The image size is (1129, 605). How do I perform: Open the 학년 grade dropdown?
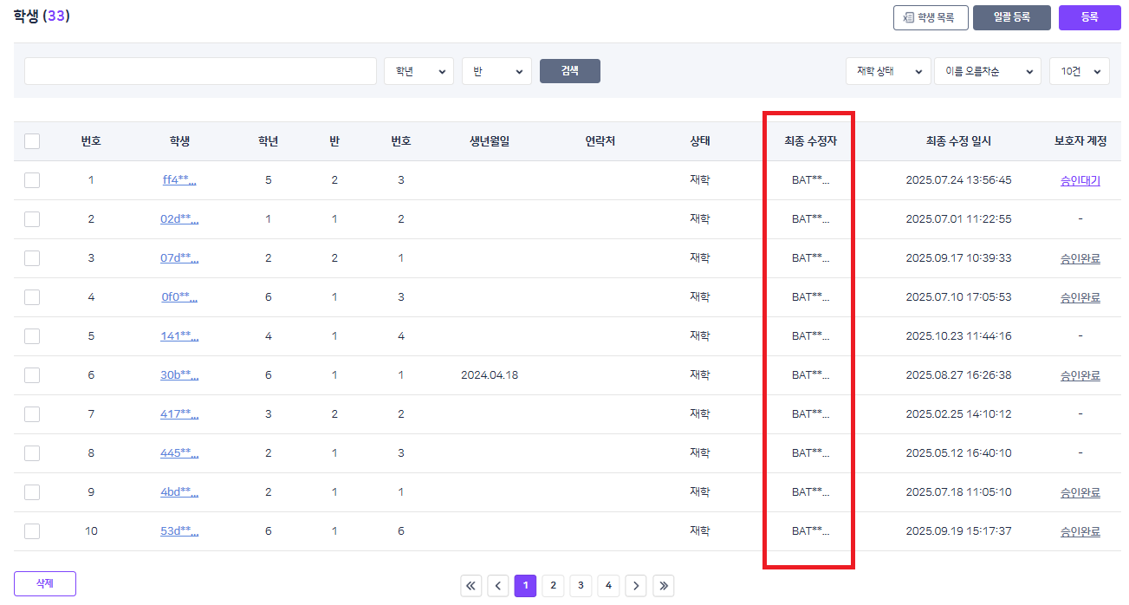pos(419,71)
